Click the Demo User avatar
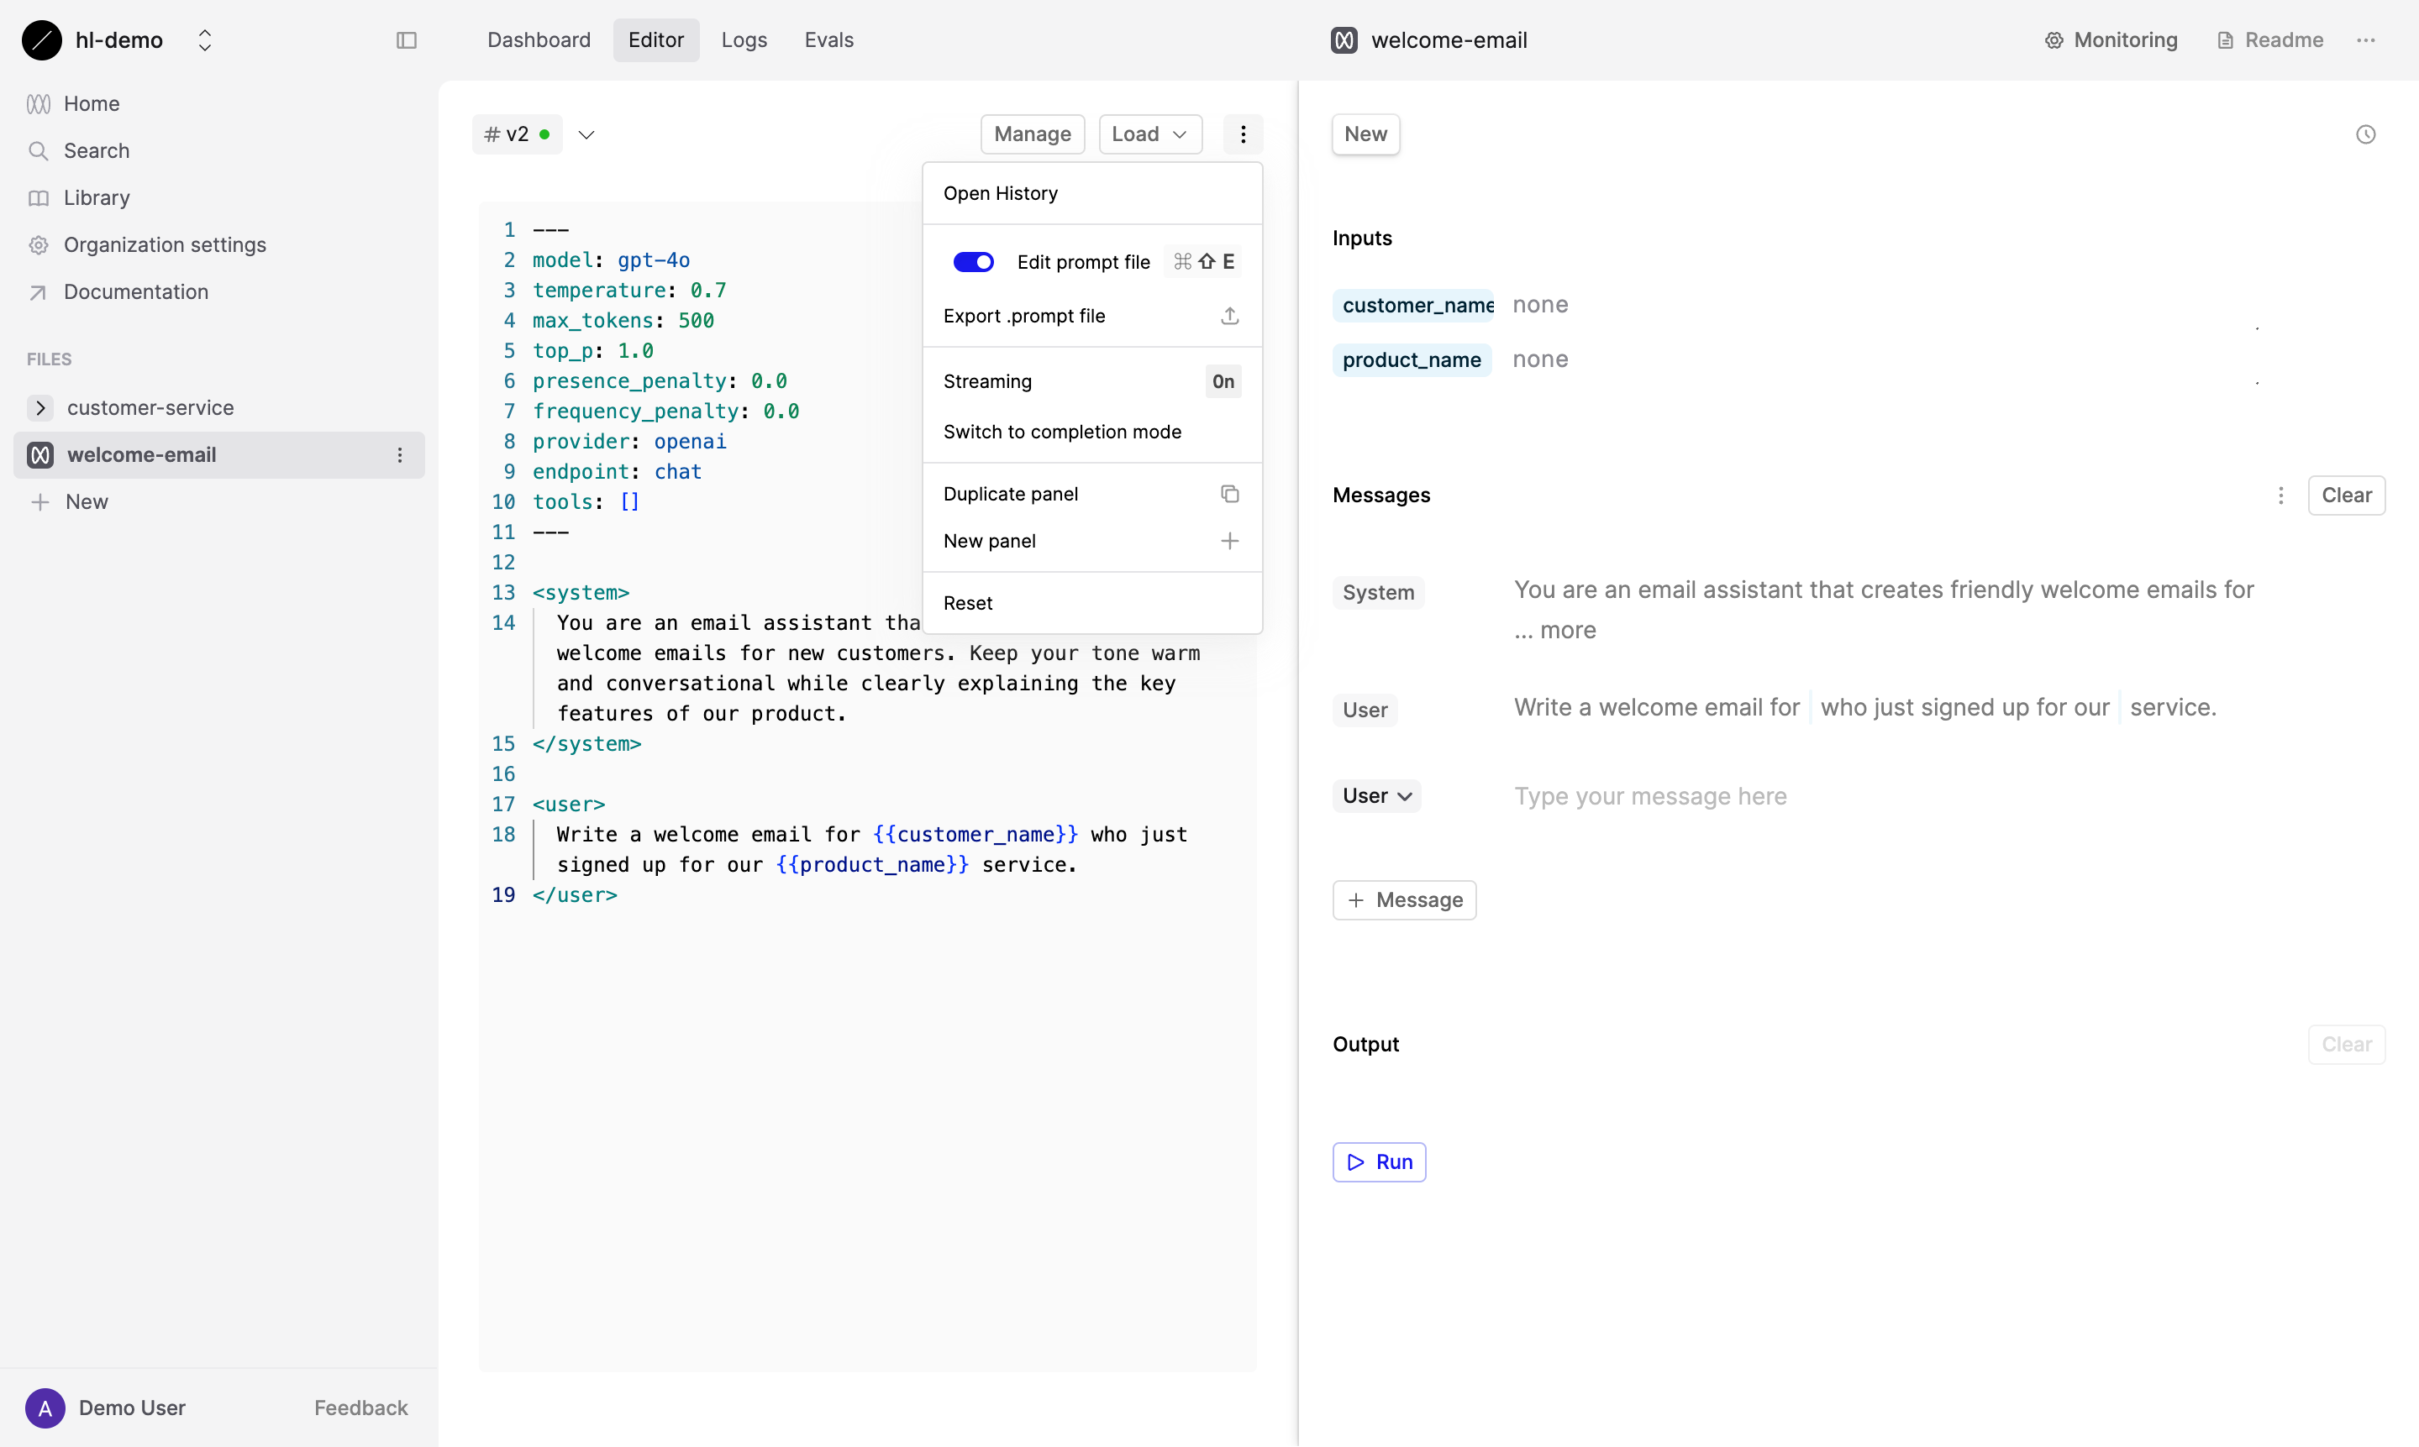The image size is (2419, 1447). pos(45,1407)
